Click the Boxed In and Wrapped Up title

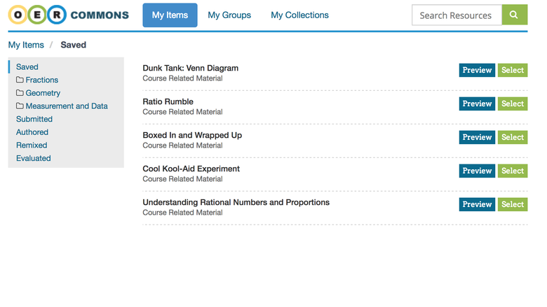(x=192, y=135)
